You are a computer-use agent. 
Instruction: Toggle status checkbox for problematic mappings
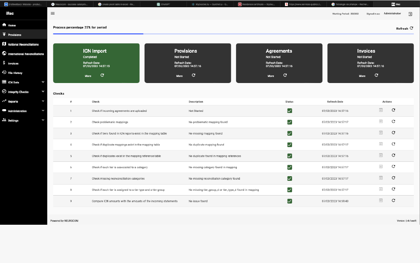click(x=289, y=122)
